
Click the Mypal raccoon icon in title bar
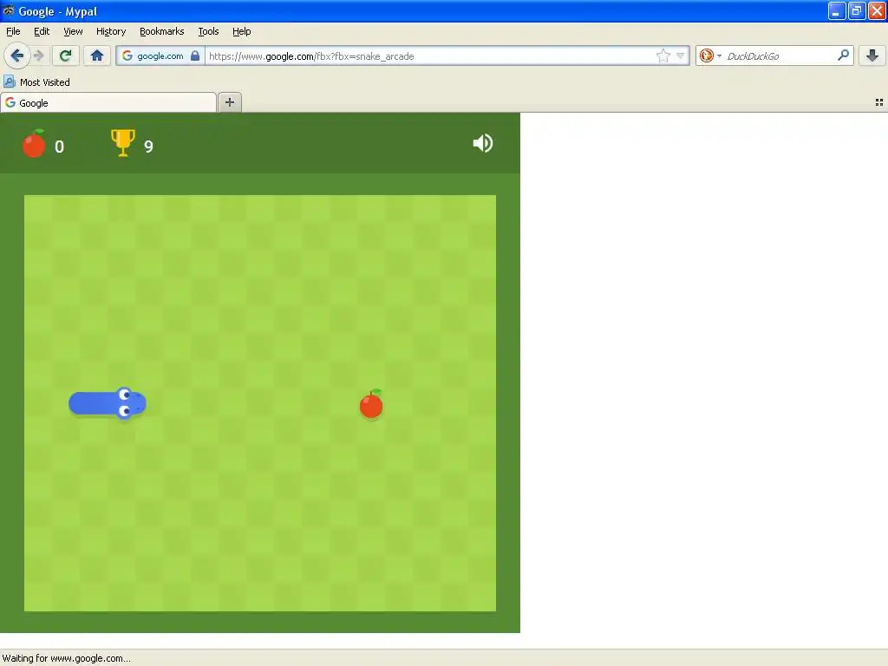tap(8, 10)
